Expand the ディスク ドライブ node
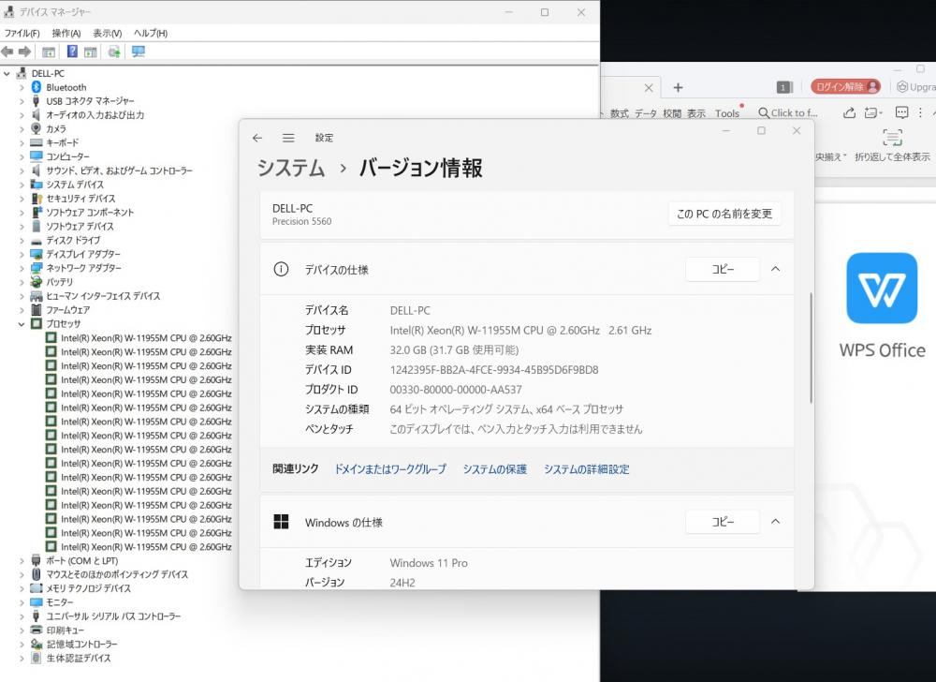This screenshot has height=682, width=936. (x=22, y=240)
